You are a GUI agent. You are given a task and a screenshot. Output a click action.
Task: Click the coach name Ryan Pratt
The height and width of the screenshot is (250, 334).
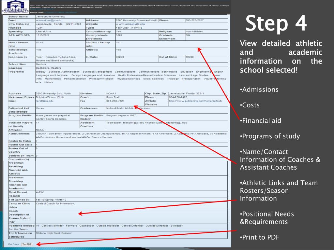pos(113,97)
